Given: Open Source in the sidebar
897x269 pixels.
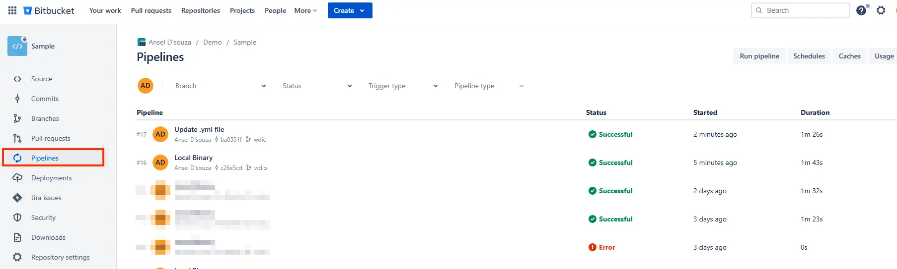Looking at the screenshot, I should pyautogui.click(x=41, y=79).
